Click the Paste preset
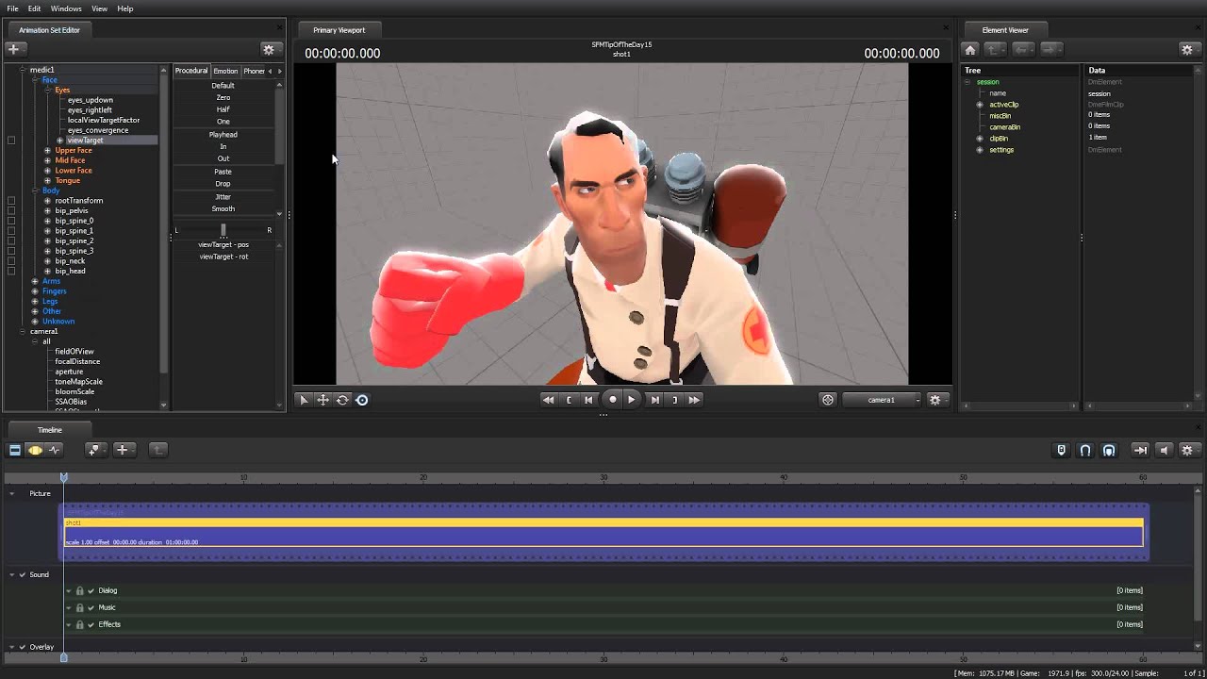This screenshot has height=679, width=1207. pyautogui.click(x=223, y=172)
